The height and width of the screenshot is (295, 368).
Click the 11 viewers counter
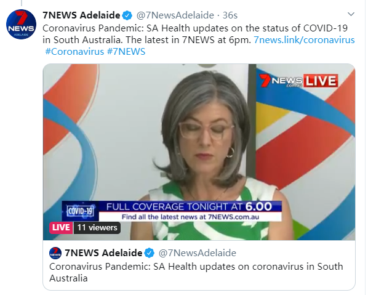pos(97,228)
